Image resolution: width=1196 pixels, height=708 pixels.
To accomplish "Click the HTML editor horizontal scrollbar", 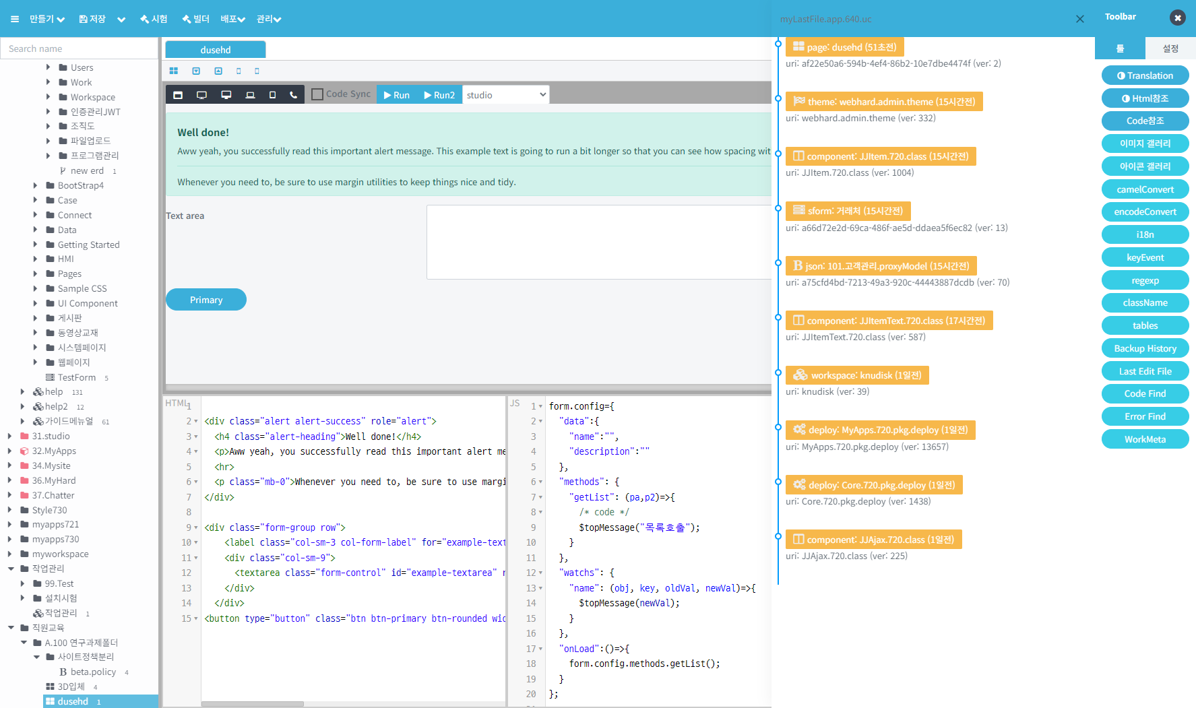I will click(253, 704).
